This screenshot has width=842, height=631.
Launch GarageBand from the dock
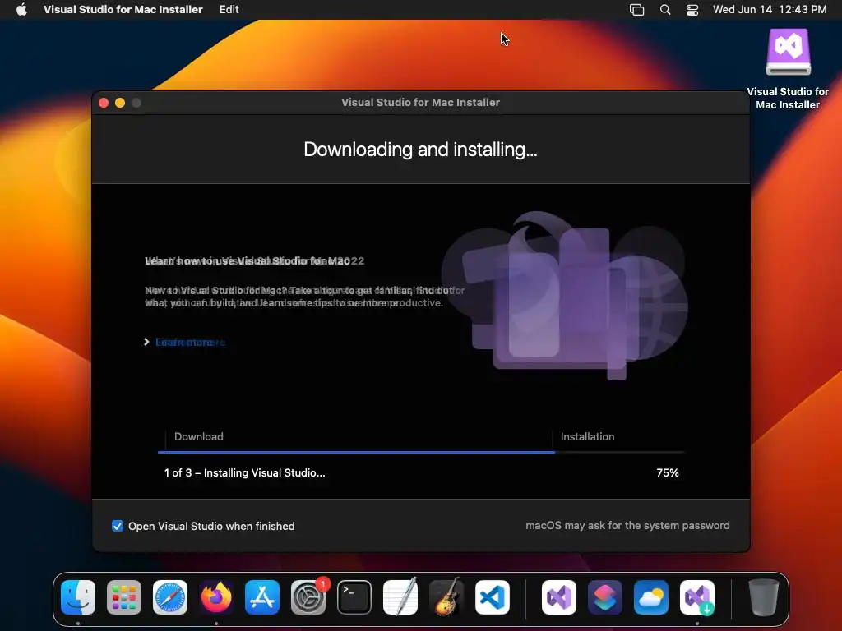[446, 597]
